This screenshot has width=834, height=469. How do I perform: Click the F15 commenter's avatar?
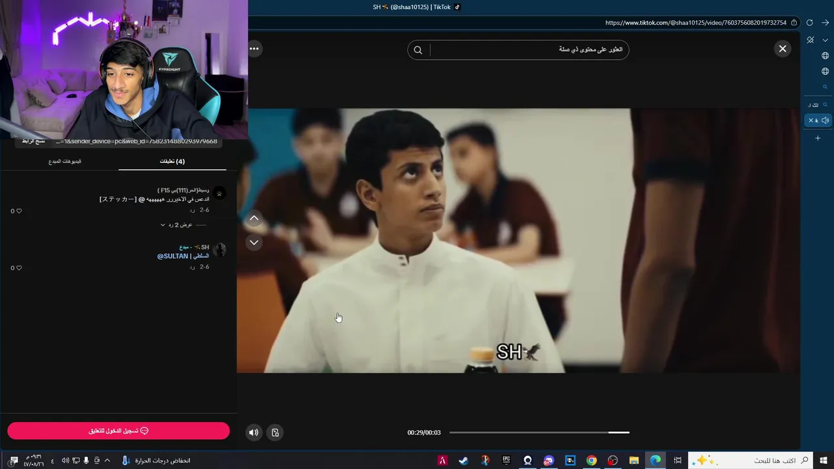(220, 193)
